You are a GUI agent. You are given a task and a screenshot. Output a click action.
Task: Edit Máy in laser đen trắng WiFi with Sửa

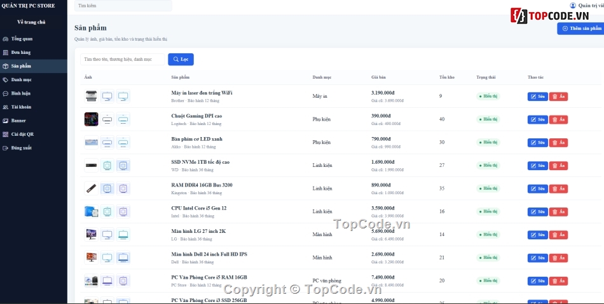tap(538, 96)
